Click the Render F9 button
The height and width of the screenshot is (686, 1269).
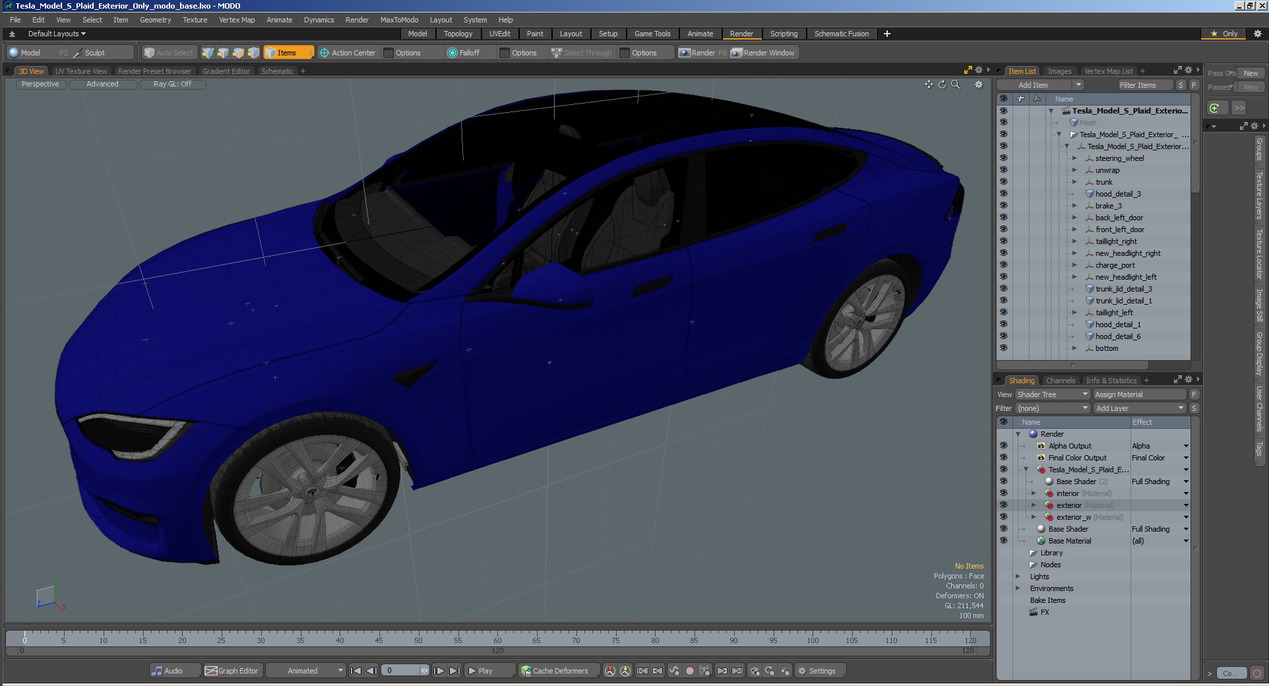click(x=702, y=53)
